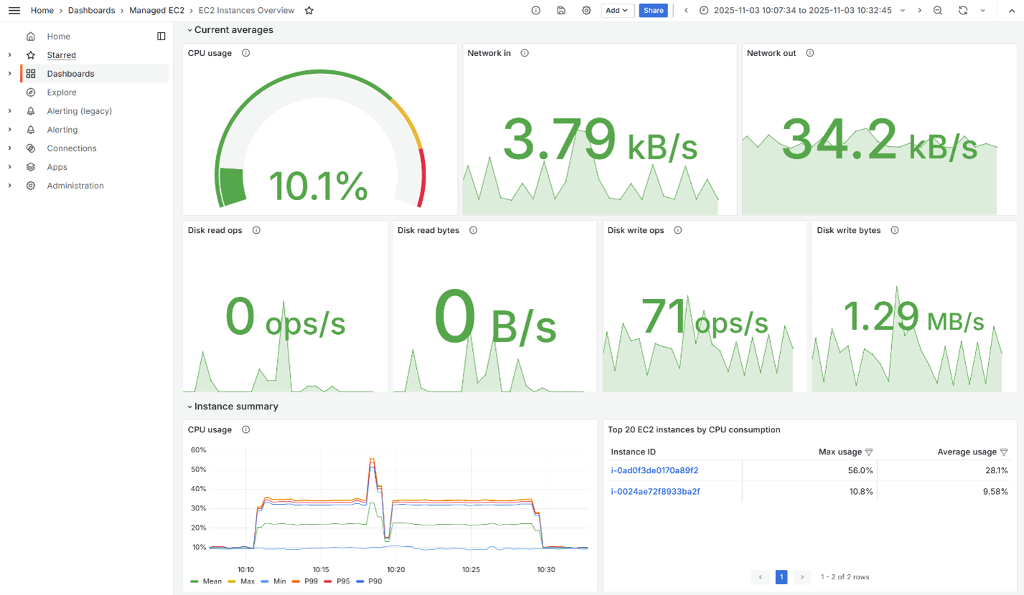The width and height of the screenshot is (1024, 595).
Task: Open the Add panel dropdown
Action: click(617, 11)
